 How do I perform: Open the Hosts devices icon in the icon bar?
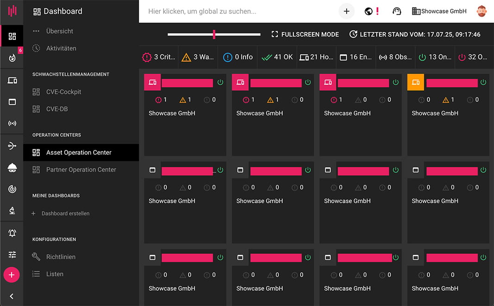[x=12, y=80]
